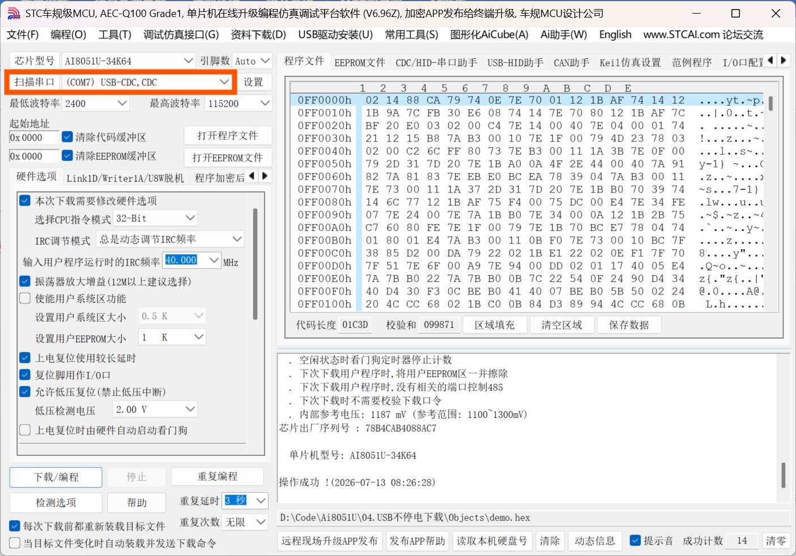
Task: Toggle 上电复位使用较长延时 checkbox
Action: 25,358
